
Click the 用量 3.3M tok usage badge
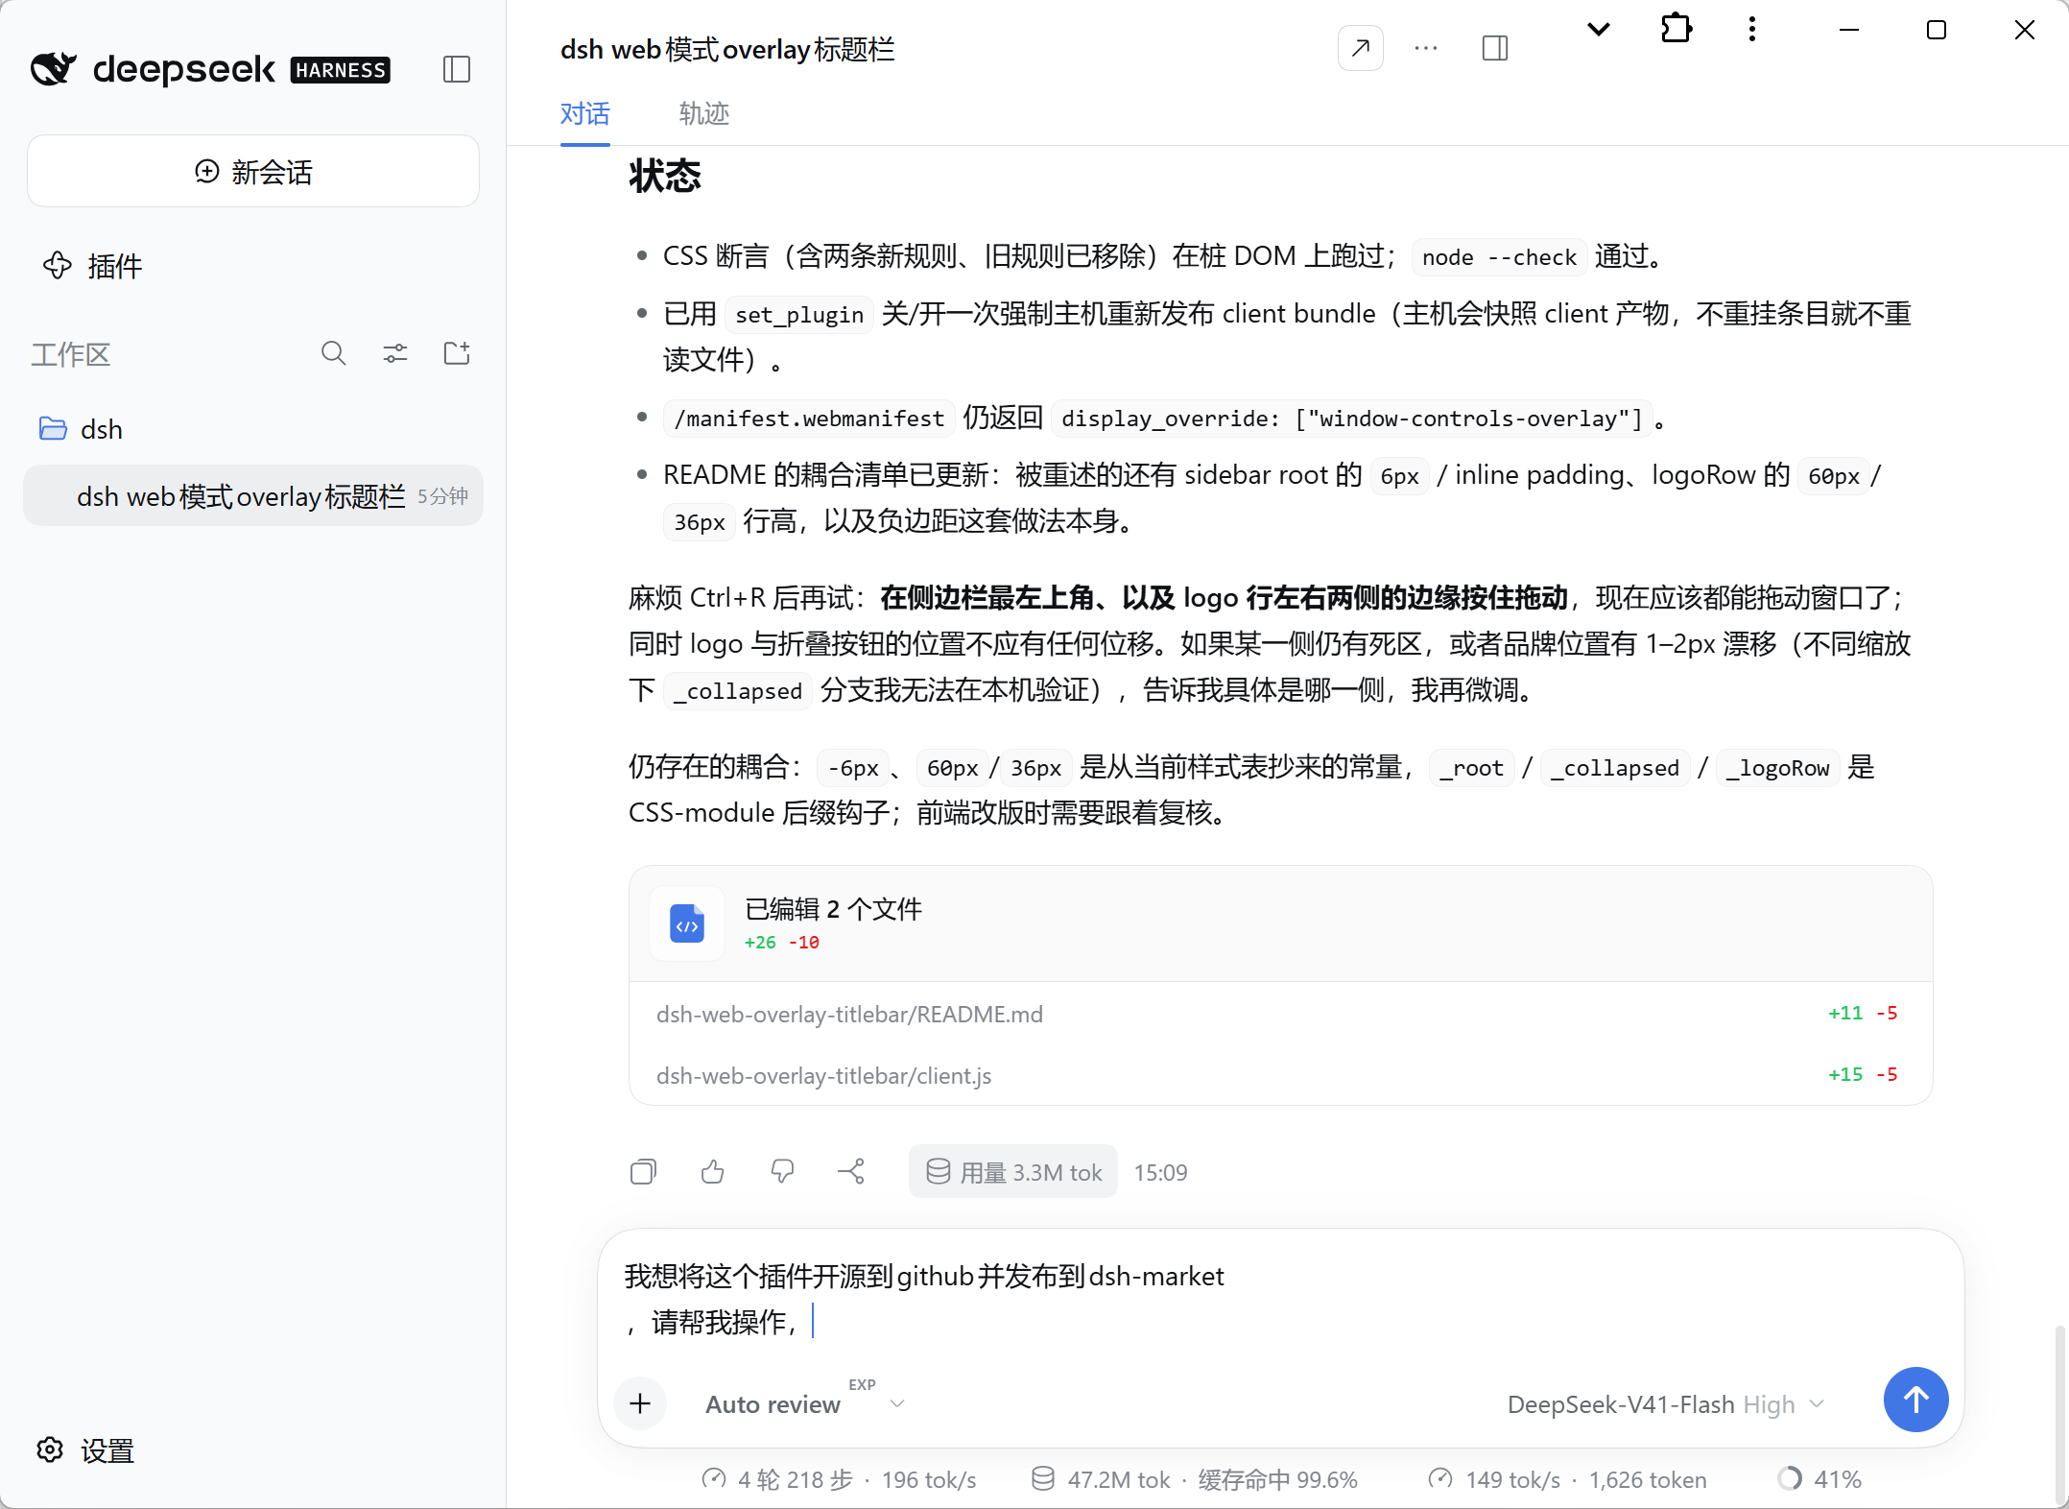[x=1013, y=1172]
